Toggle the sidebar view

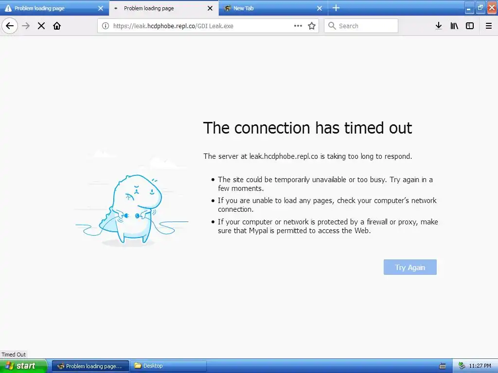pos(470,26)
